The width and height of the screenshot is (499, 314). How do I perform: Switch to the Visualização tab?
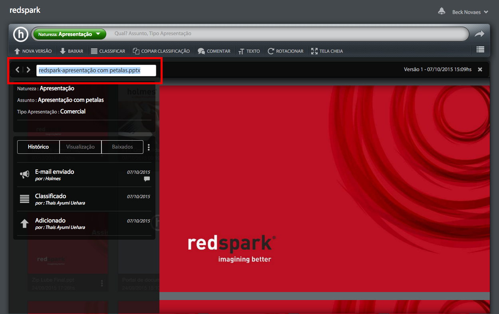80,147
